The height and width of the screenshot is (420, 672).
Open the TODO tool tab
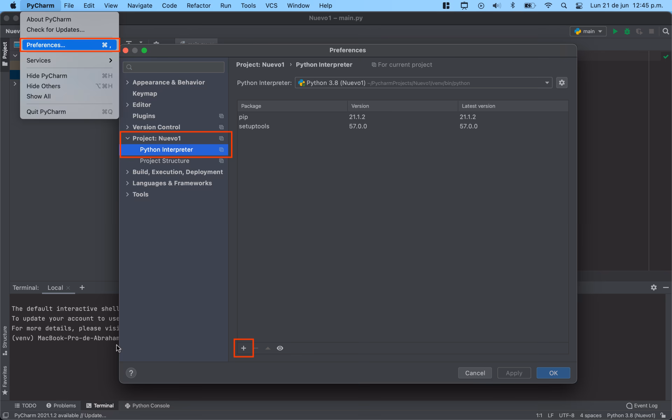(x=25, y=406)
